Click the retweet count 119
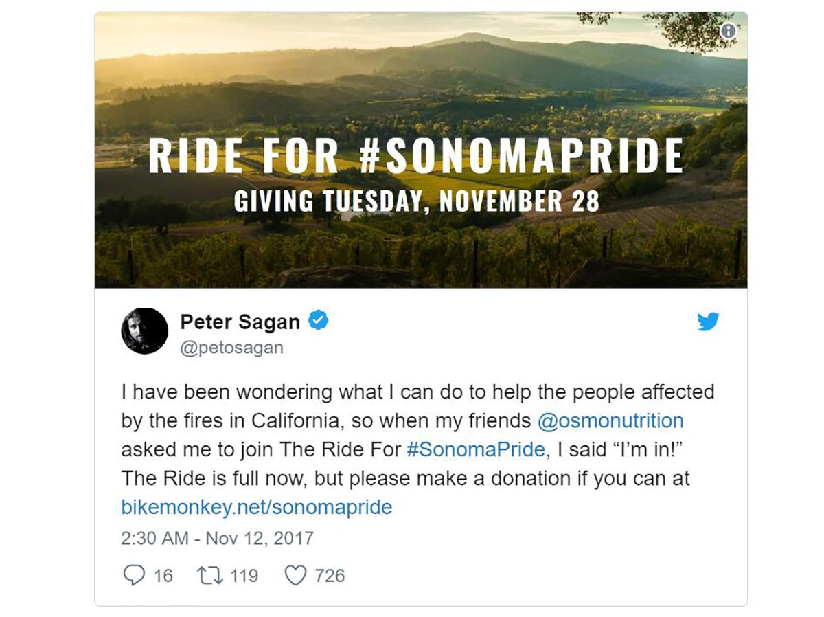Viewport: 824px width, 617px height. click(x=244, y=575)
